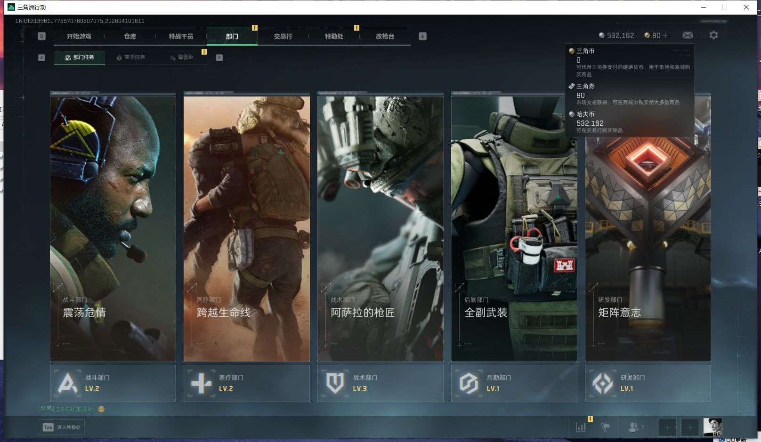Open the friends list icon
This screenshot has height=442, width=761.
636,427
